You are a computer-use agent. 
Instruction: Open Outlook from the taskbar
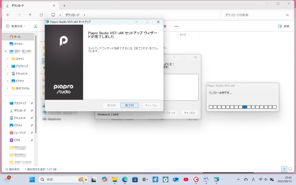176,180
